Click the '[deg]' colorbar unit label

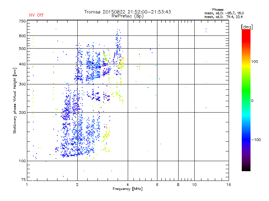point(247,27)
